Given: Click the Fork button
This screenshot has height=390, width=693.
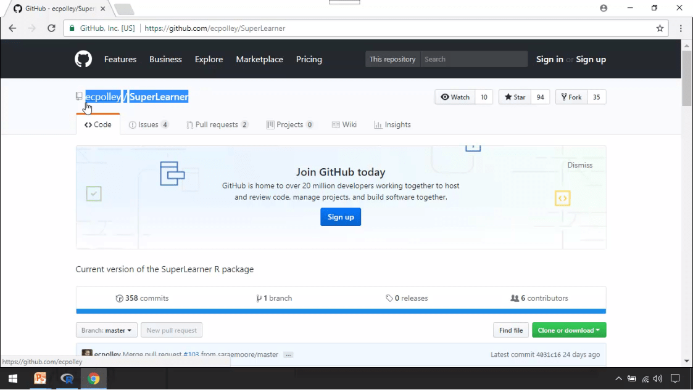Looking at the screenshot, I should pyautogui.click(x=571, y=97).
